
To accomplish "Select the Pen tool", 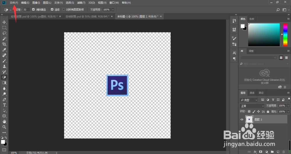I will click(4, 99).
